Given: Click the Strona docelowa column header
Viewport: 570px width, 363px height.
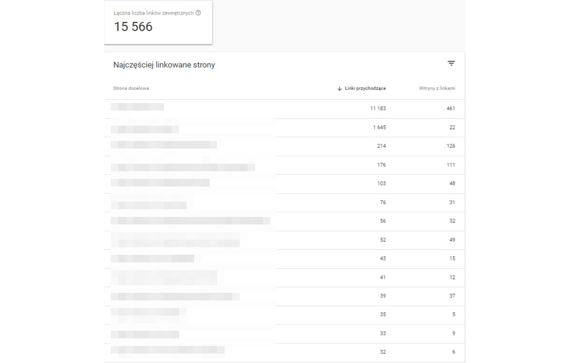Looking at the screenshot, I should point(131,89).
